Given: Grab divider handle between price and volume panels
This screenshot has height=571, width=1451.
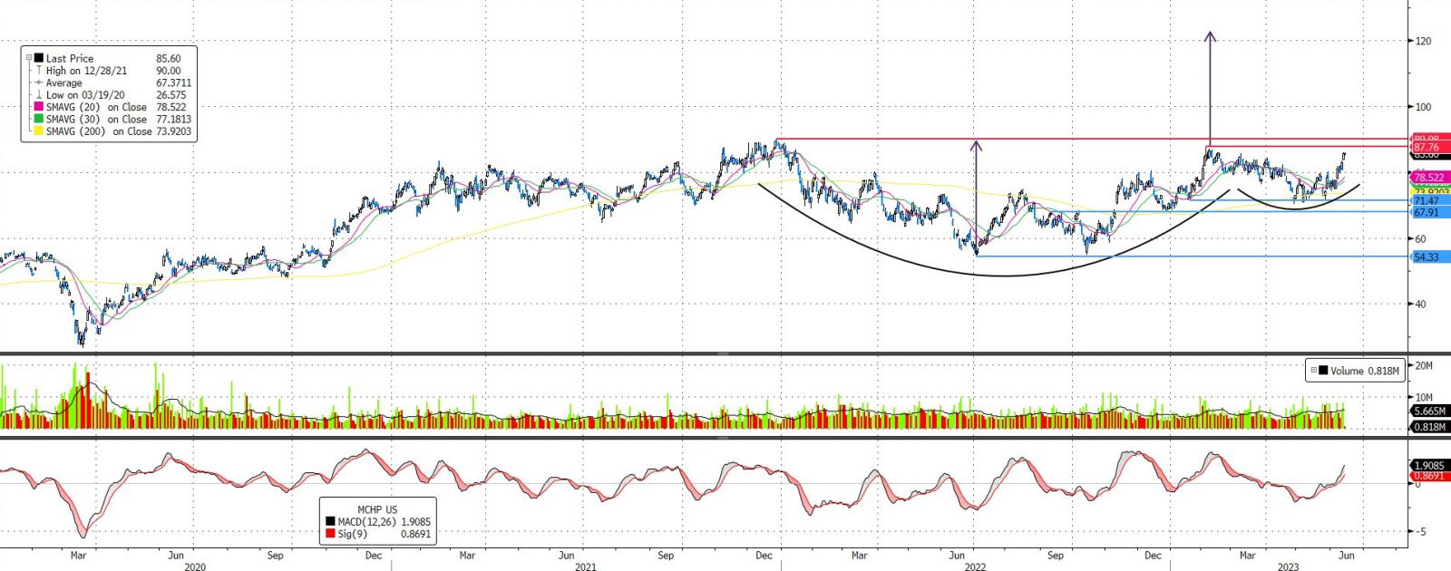Looking at the screenshot, I should (723, 353).
